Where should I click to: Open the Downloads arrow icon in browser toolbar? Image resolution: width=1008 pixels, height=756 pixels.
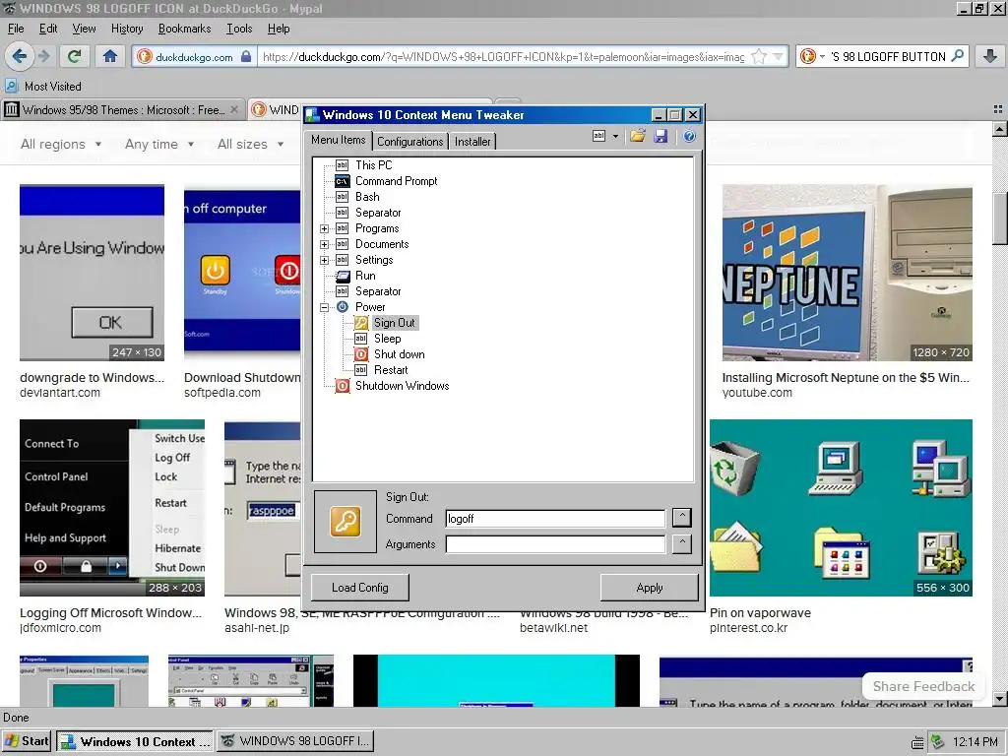(990, 56)
